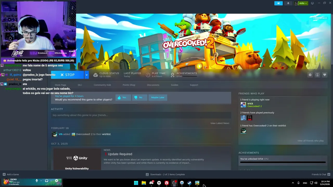
Task: Open Community Hub tab
Action: point(102,85)
